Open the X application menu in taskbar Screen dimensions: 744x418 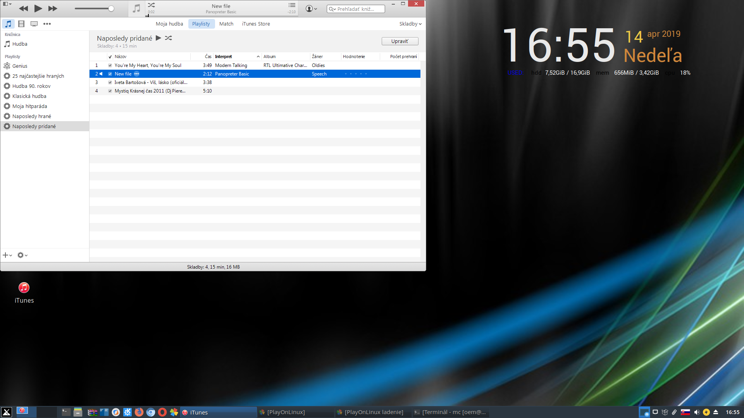(7, 412)
